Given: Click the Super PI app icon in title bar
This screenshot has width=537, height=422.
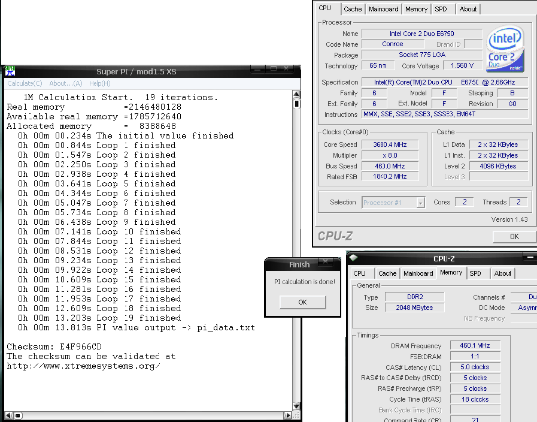Looking at the screenshot, I should (x=10, y=71).
